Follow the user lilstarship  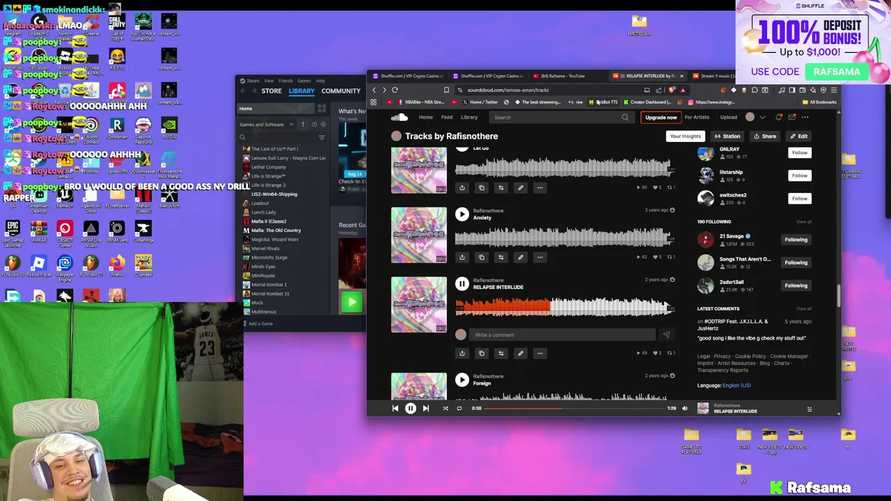point(799,175)
